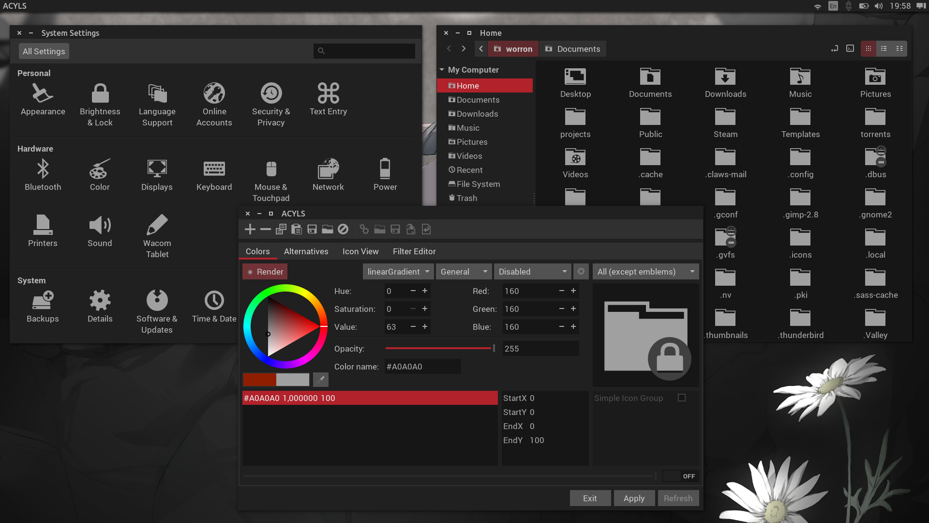929x523 pixels.
Task: Open Security & Privacy settings
Action: coord(271,105)
